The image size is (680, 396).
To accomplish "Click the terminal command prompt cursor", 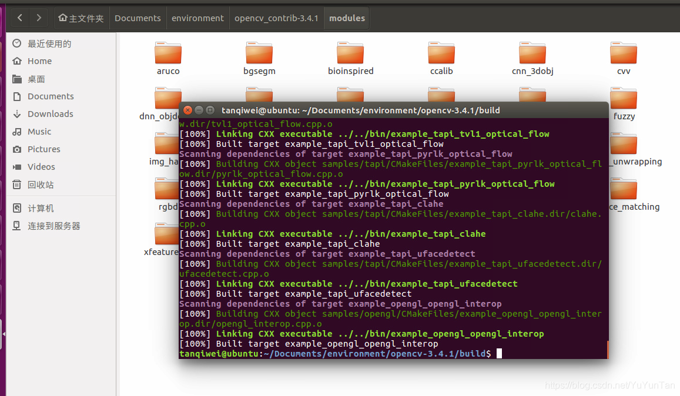I will point(499,354).
